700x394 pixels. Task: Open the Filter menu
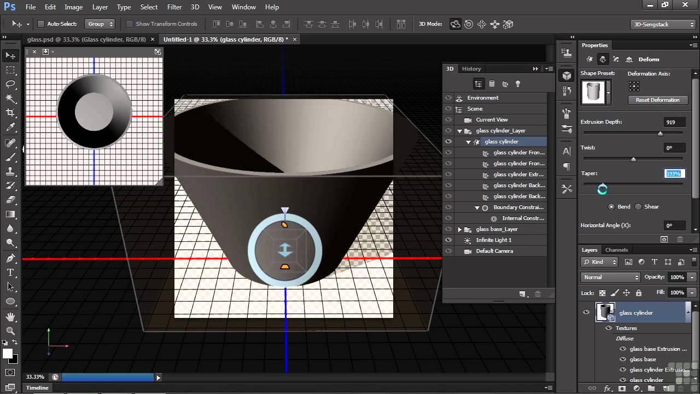coord(174,7)
